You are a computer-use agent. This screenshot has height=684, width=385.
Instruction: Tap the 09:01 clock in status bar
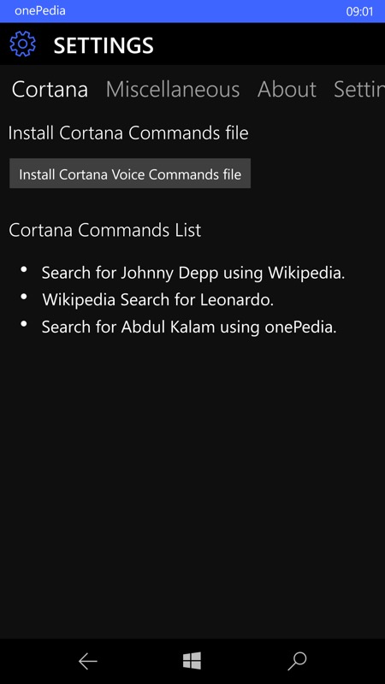tap(359, 11)
